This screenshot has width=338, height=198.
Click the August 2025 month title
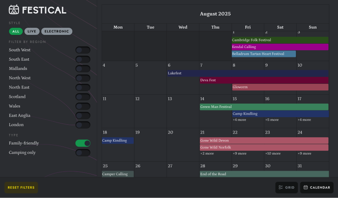[x=215, y=14]
